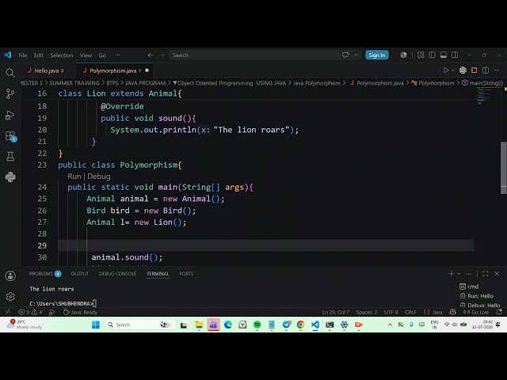Show hidden system tray icons chevron
Screen dimensions: 507x380
[391, 325]
